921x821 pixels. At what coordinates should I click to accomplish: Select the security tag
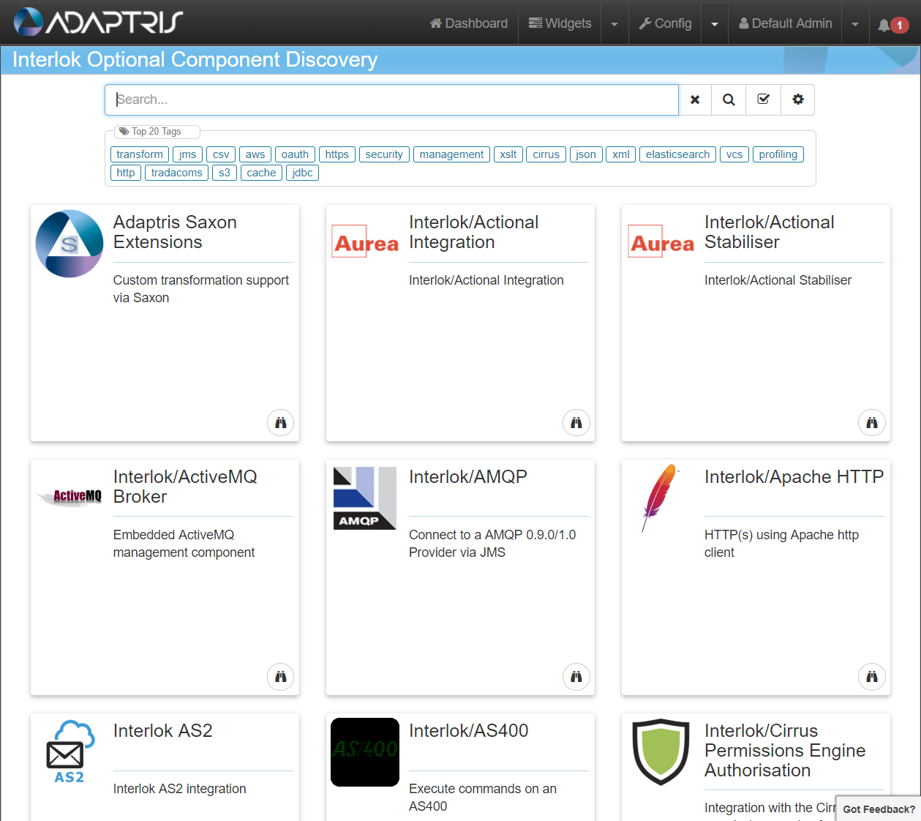(384, 154)
